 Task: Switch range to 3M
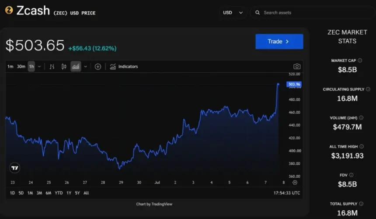point(39,193)
